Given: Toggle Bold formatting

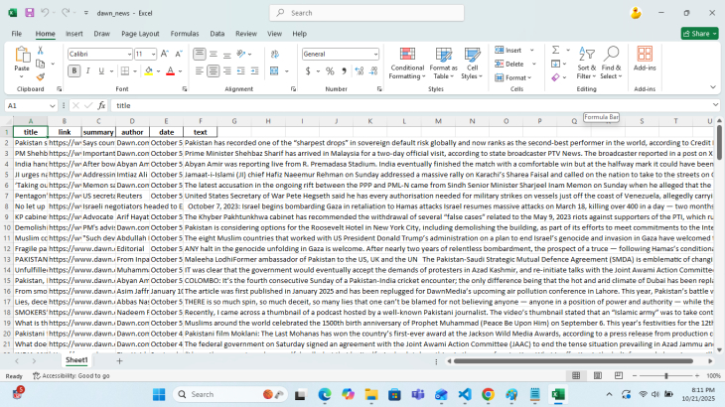Looking at the screenshot, I should 74,71.
